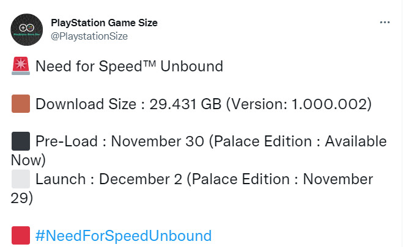Screen dimensions: 406x247
Task: Click the 'Pre-Load' label text
Action: point(66,141)
